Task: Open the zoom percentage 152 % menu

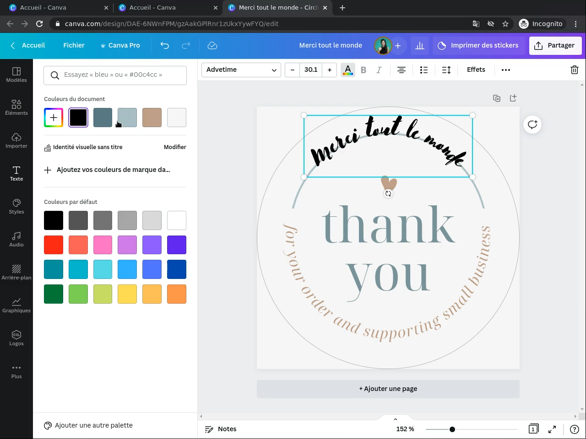Action: click(405, 429)
